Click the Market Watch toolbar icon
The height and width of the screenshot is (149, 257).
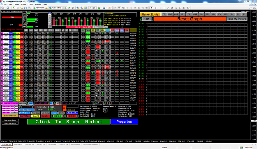[14, 8]
